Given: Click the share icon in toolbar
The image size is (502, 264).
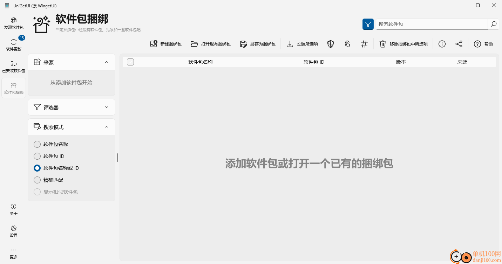Looking at the screenshot, I should point(459,44).
